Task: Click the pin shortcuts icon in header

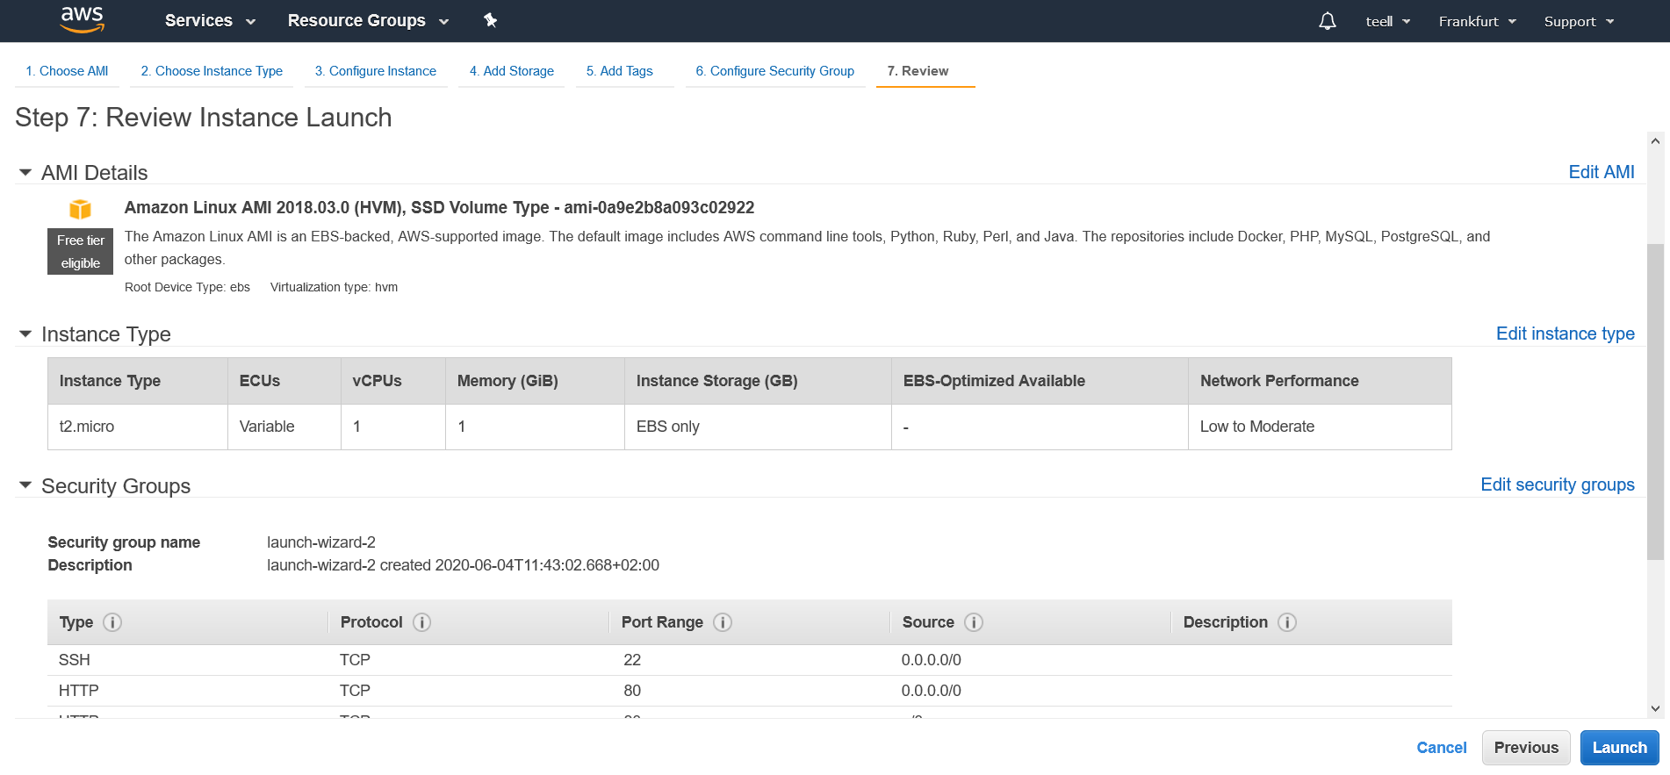Action: (491, 20)
